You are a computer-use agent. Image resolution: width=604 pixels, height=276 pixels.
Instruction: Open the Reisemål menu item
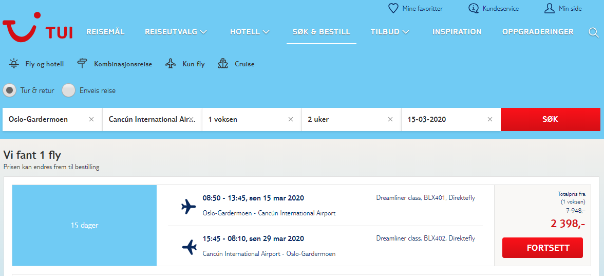click(x=105, y=32)
